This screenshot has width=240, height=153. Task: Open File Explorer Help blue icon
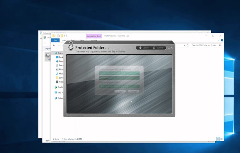(x=222, y=40)
